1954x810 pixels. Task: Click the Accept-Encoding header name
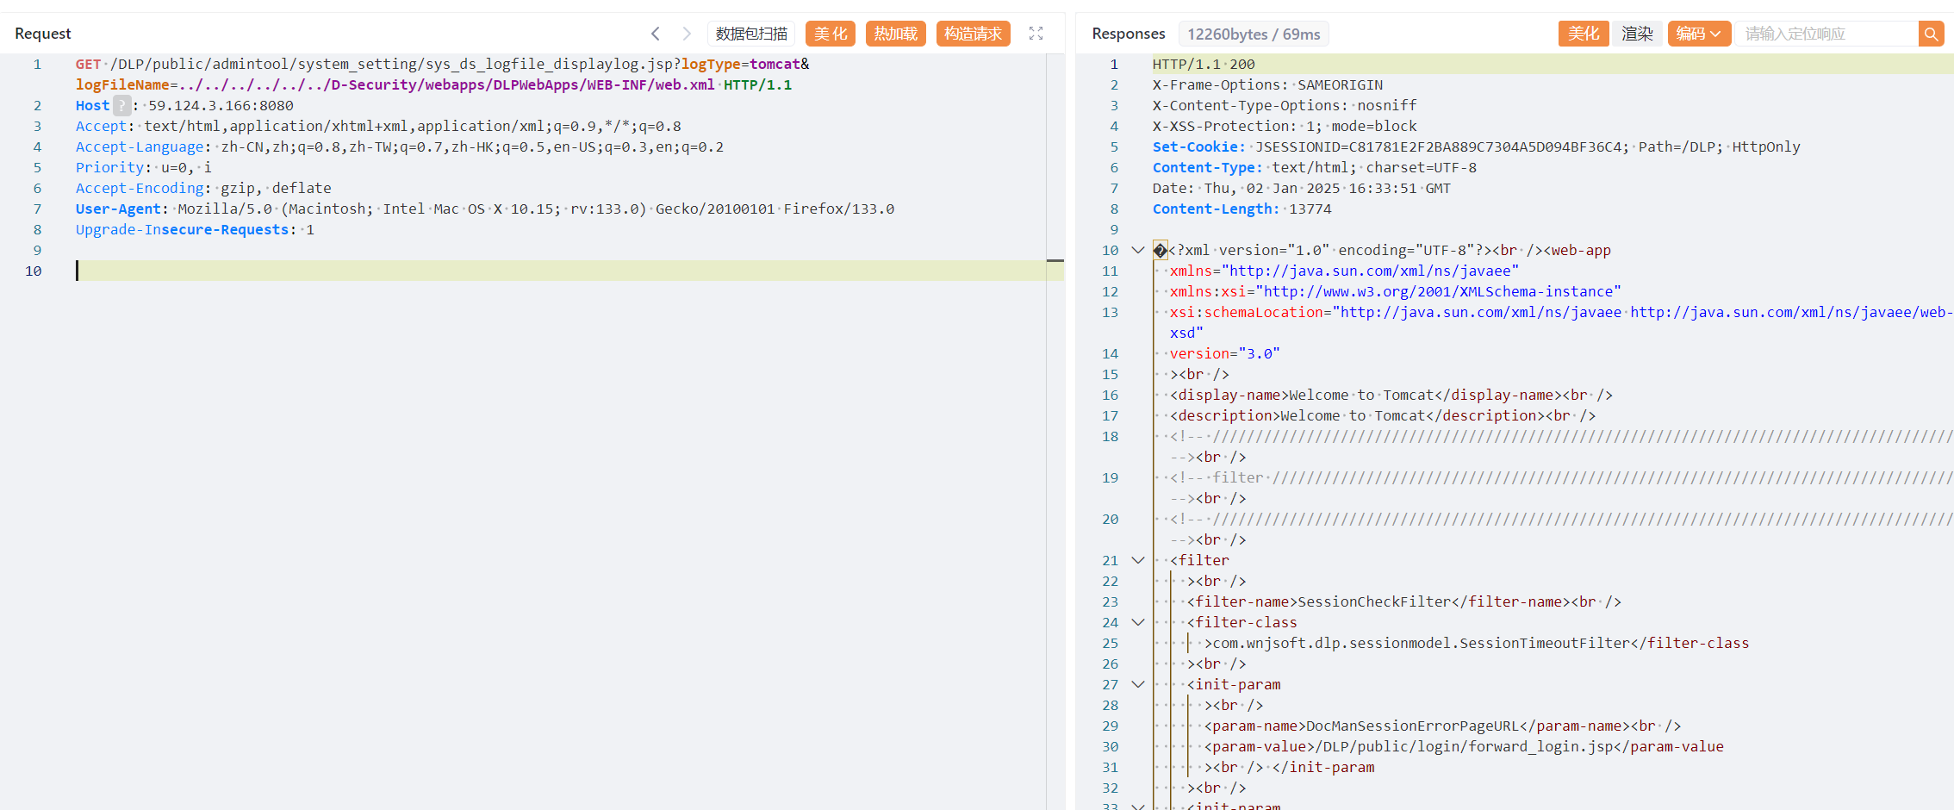(x=140, y=188)
